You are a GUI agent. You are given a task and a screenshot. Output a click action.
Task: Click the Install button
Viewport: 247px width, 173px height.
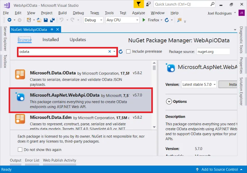(x=228, y=84)
